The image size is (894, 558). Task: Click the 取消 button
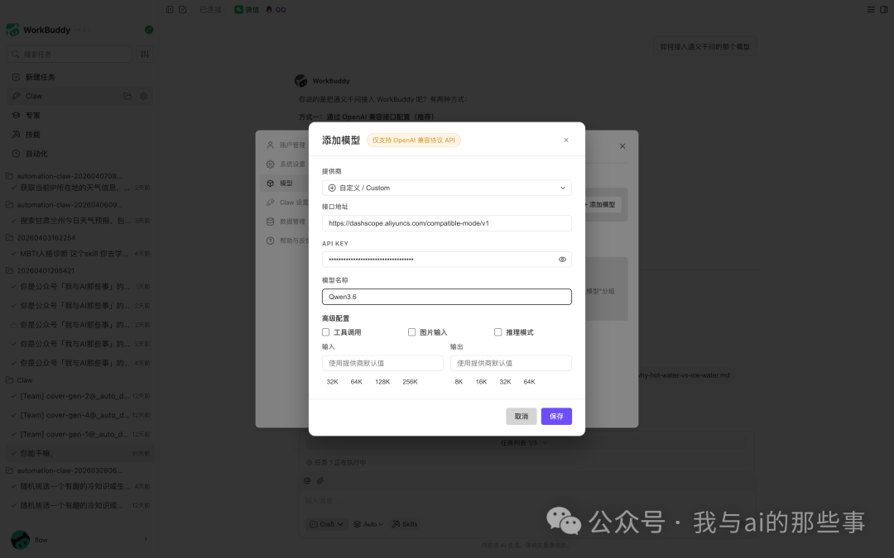tap(521, 416)
